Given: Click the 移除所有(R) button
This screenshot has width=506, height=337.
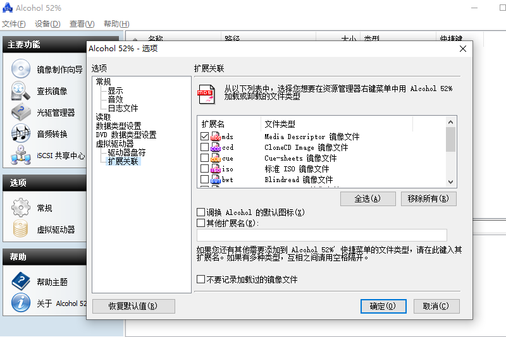Looking at the screenshot, I should (429, 199).
